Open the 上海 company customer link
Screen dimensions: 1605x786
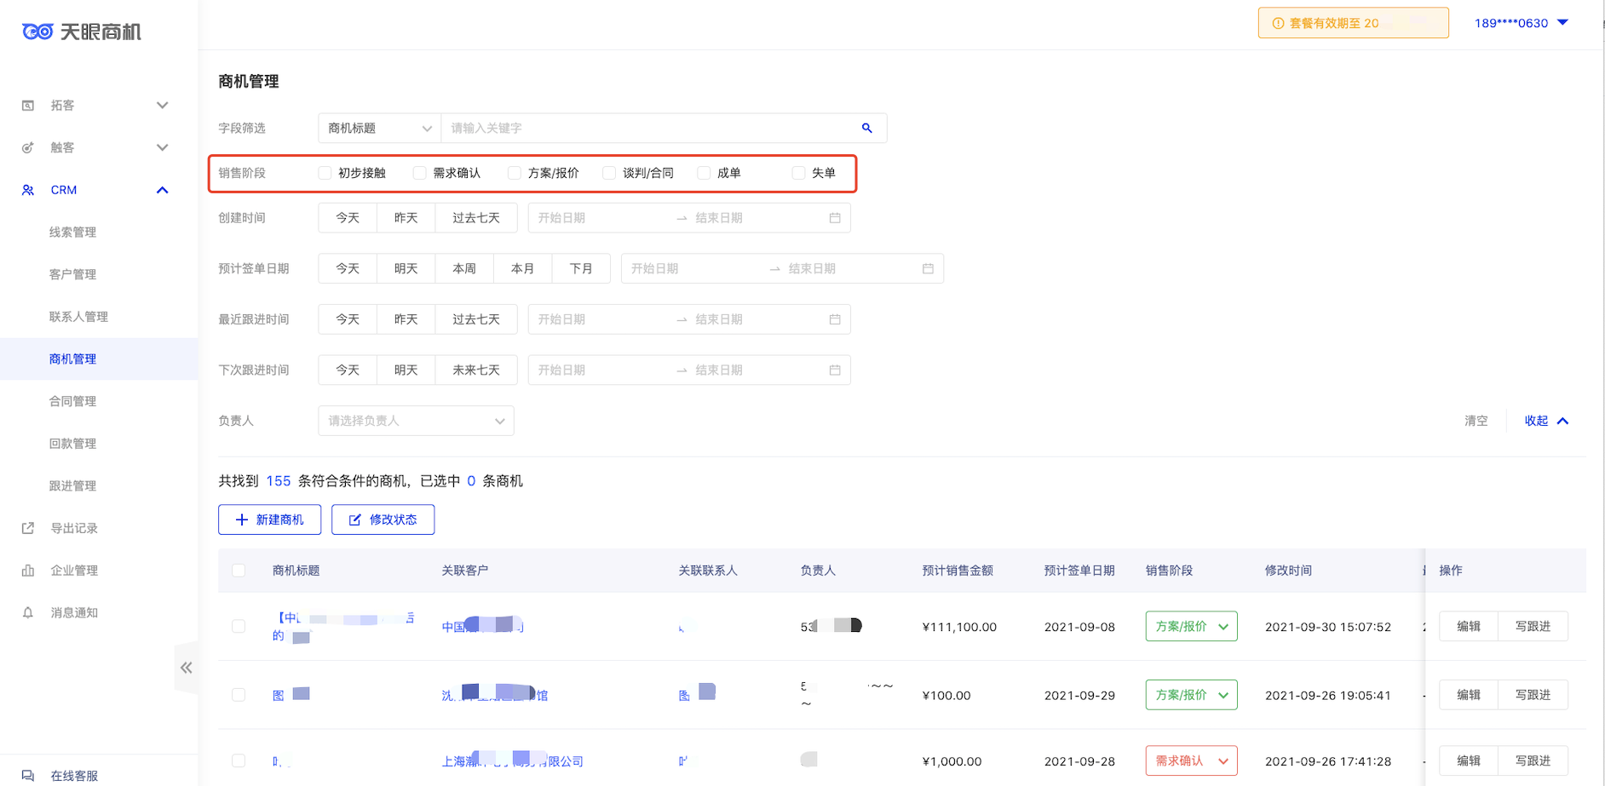tap(512, 760)
